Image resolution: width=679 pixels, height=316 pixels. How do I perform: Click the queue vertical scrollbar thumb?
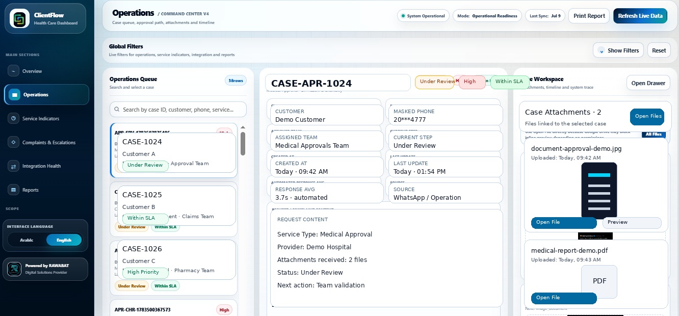click(243, 144)
